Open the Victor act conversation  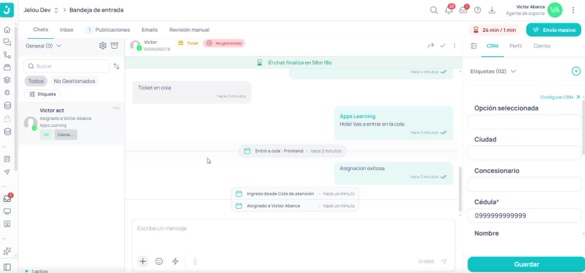72,124
